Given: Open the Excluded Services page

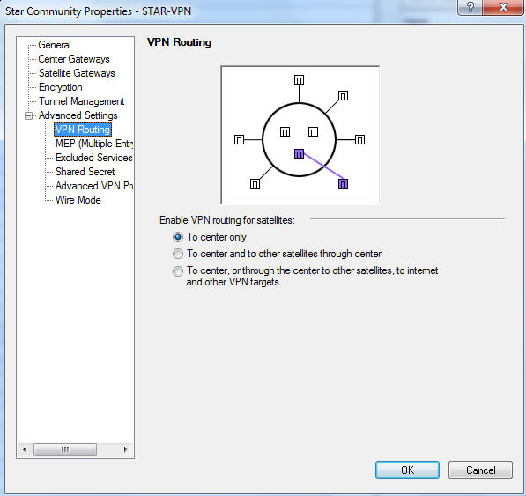Looking at the screenshot, I should tap(94, 158).
